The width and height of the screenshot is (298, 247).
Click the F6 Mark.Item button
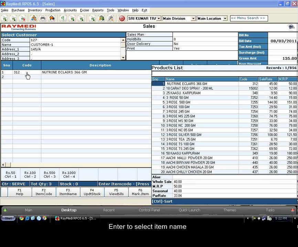coord(140,192)
